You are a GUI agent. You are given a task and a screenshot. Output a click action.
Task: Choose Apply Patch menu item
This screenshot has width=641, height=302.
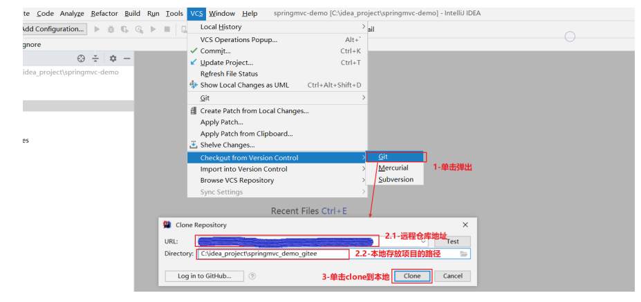(x=277, y=122)
